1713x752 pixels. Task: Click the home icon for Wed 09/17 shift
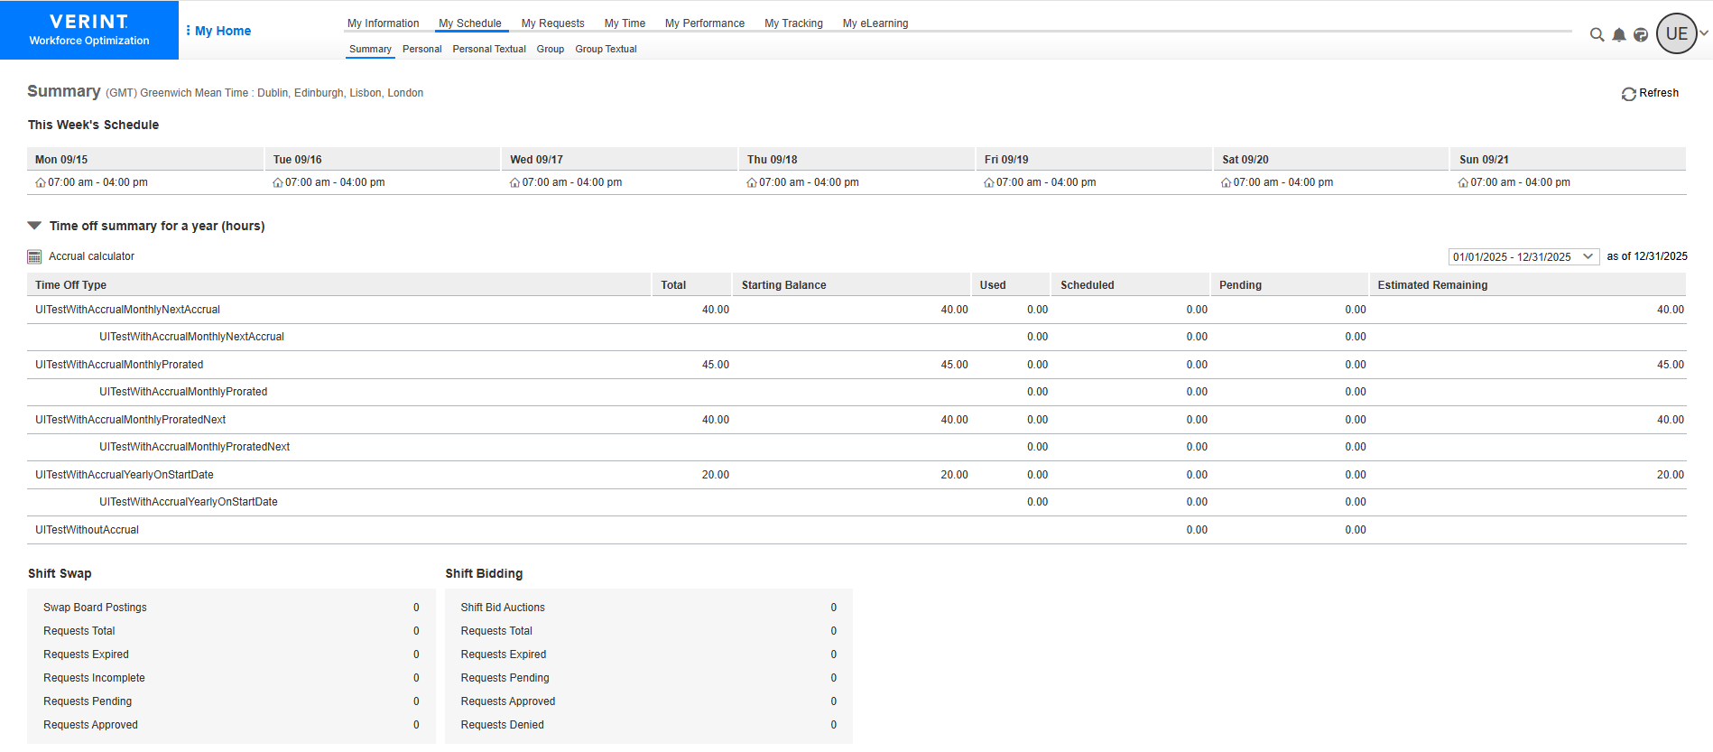point(514,182)
